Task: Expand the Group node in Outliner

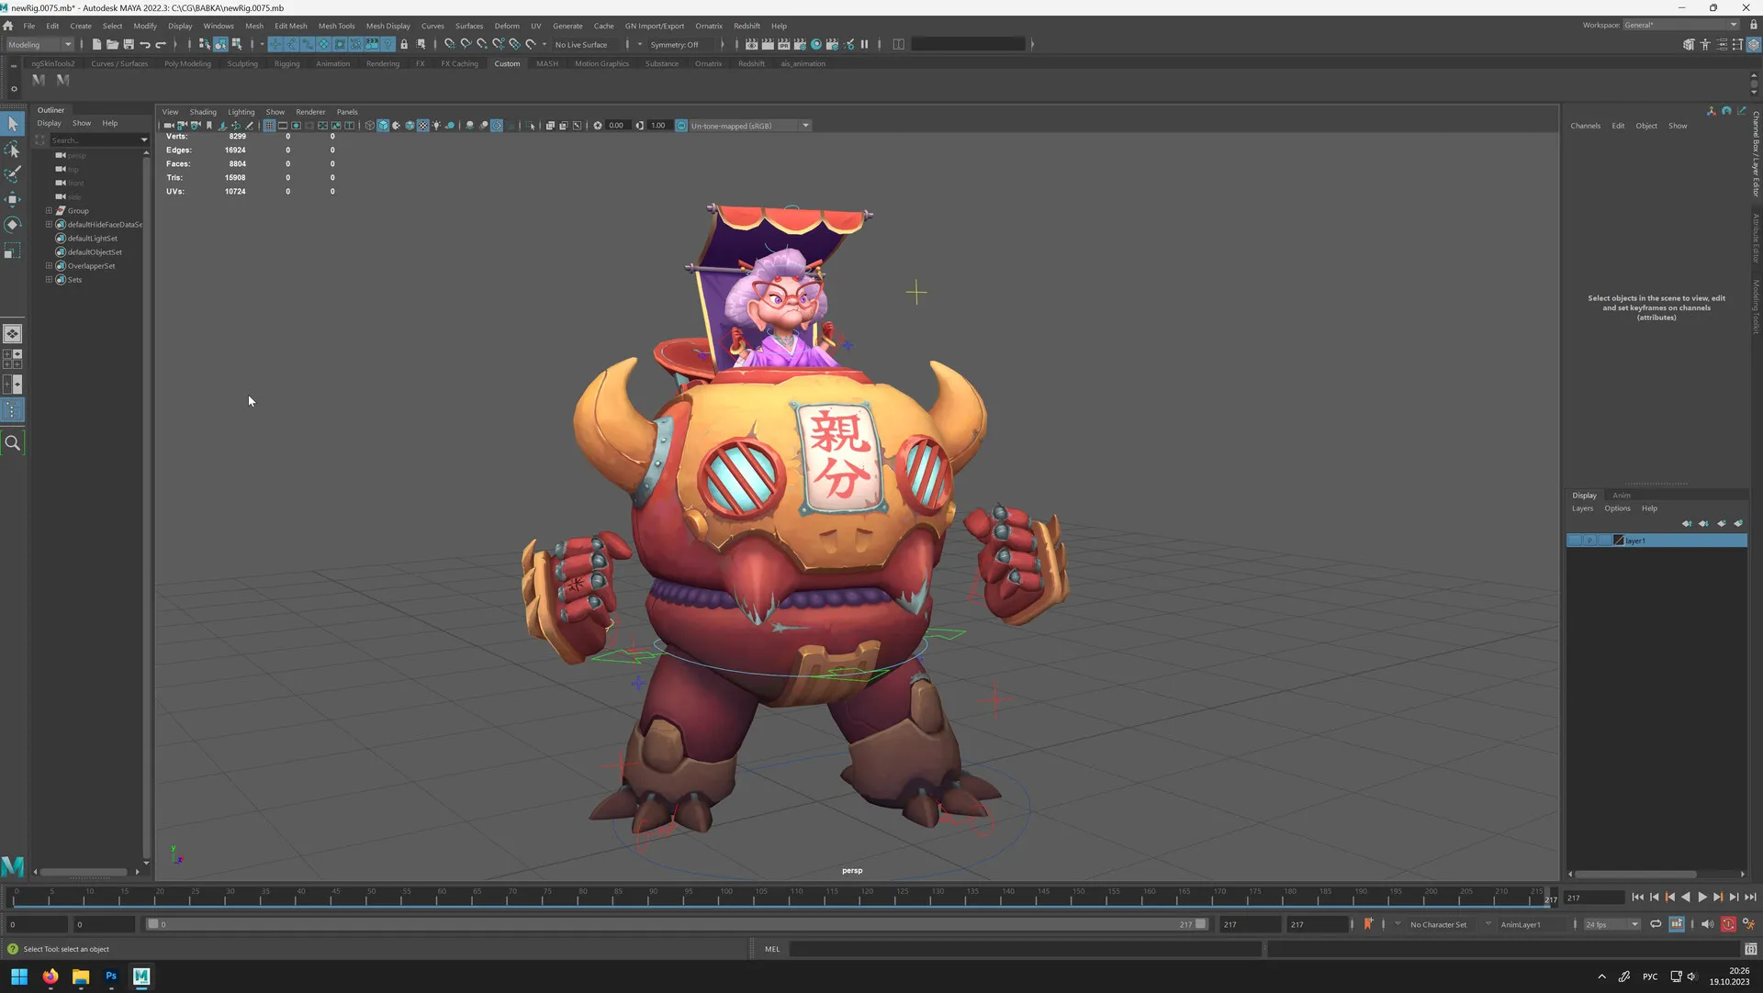Action: (49, 210)
